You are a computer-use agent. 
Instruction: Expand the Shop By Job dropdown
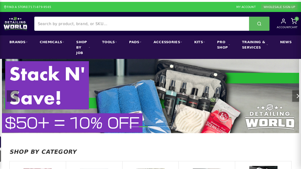pyautogui.click(x=83, y=47)
